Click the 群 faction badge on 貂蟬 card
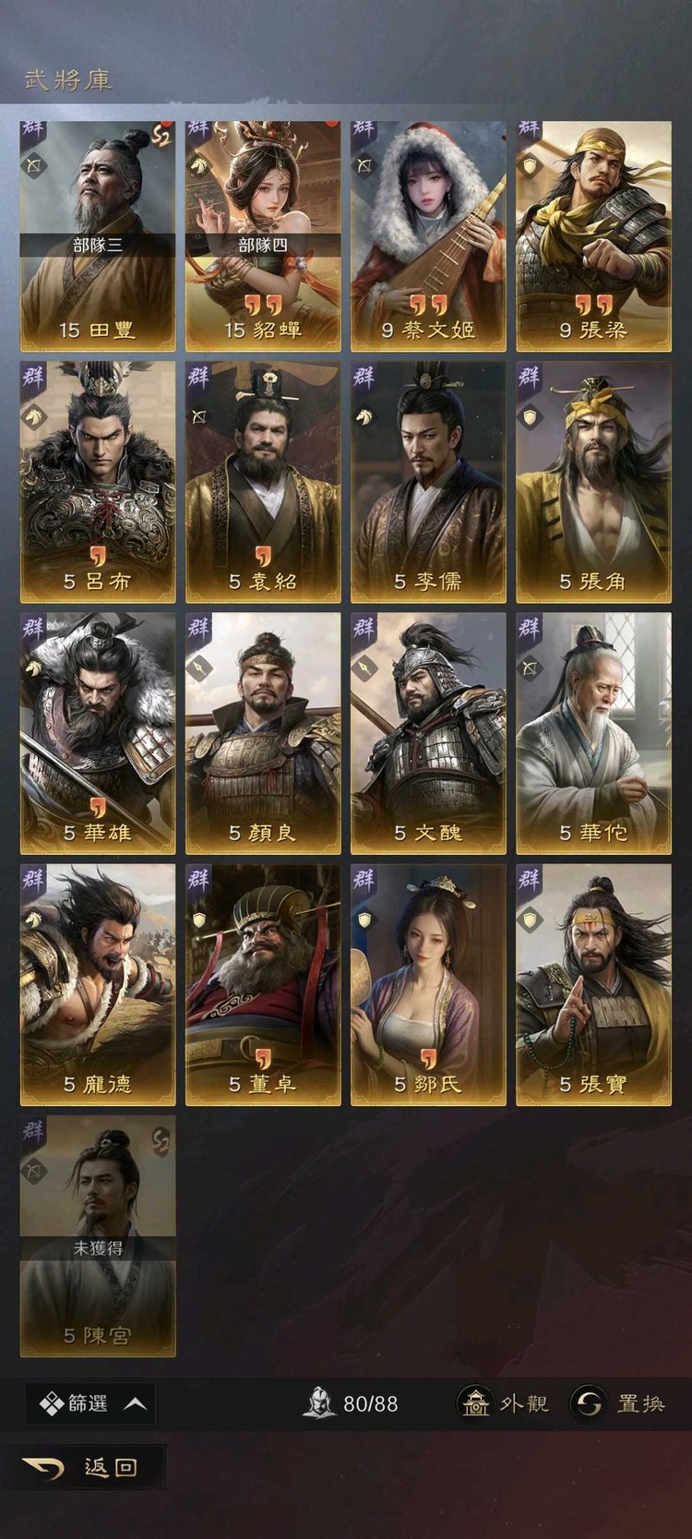This screenshot has height=1539, width=692. coord(198,130)
